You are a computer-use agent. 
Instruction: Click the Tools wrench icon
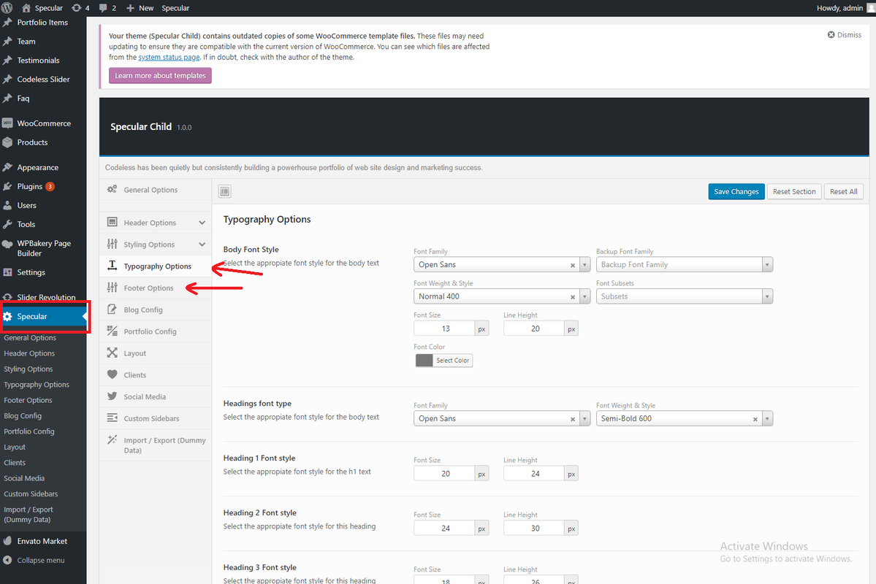click(x=7, y=224)
